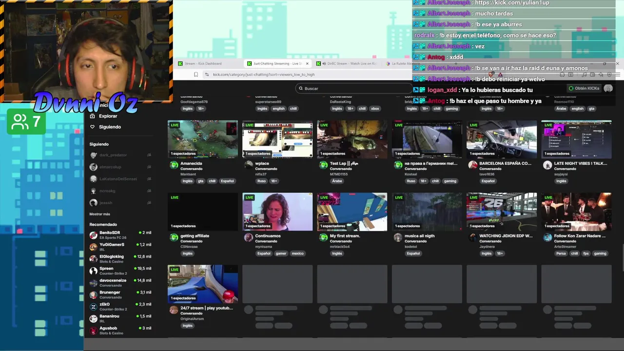Open channel name OriginalAvram under 24/7 stream
The image size is (624, 351).
[x=192, y=319]
